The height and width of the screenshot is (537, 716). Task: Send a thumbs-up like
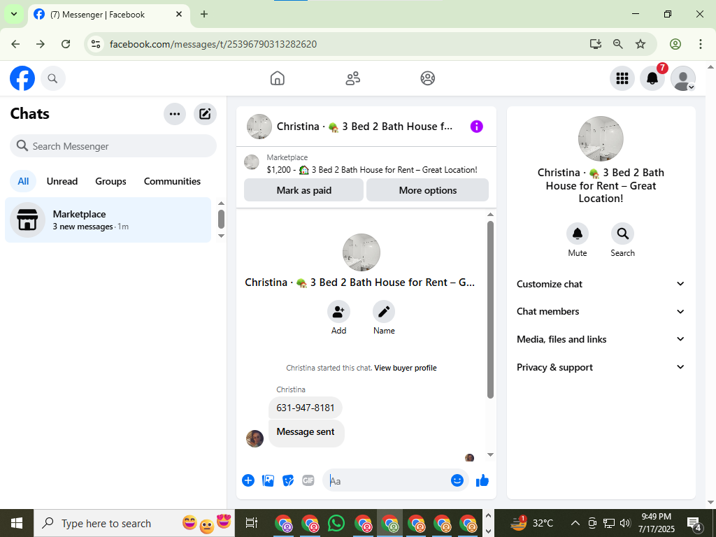(x=482, y=480)
